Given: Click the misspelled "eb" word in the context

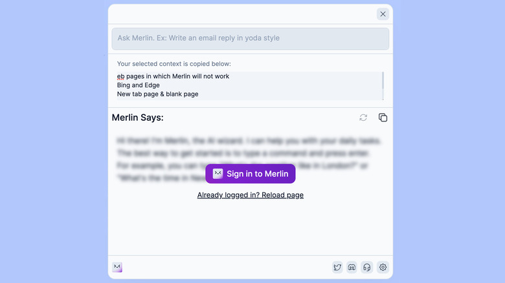Looking at the screenshot, I should pyautogui.click(x=120, y=76).
